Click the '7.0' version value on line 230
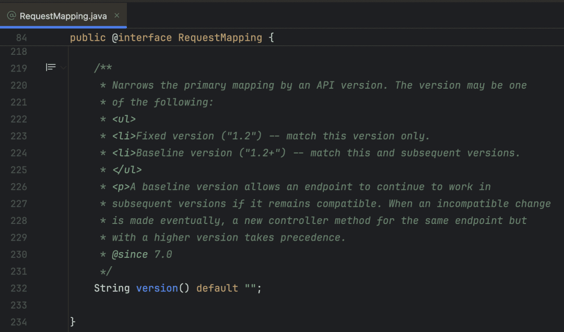564x332 pixels. 163,254
